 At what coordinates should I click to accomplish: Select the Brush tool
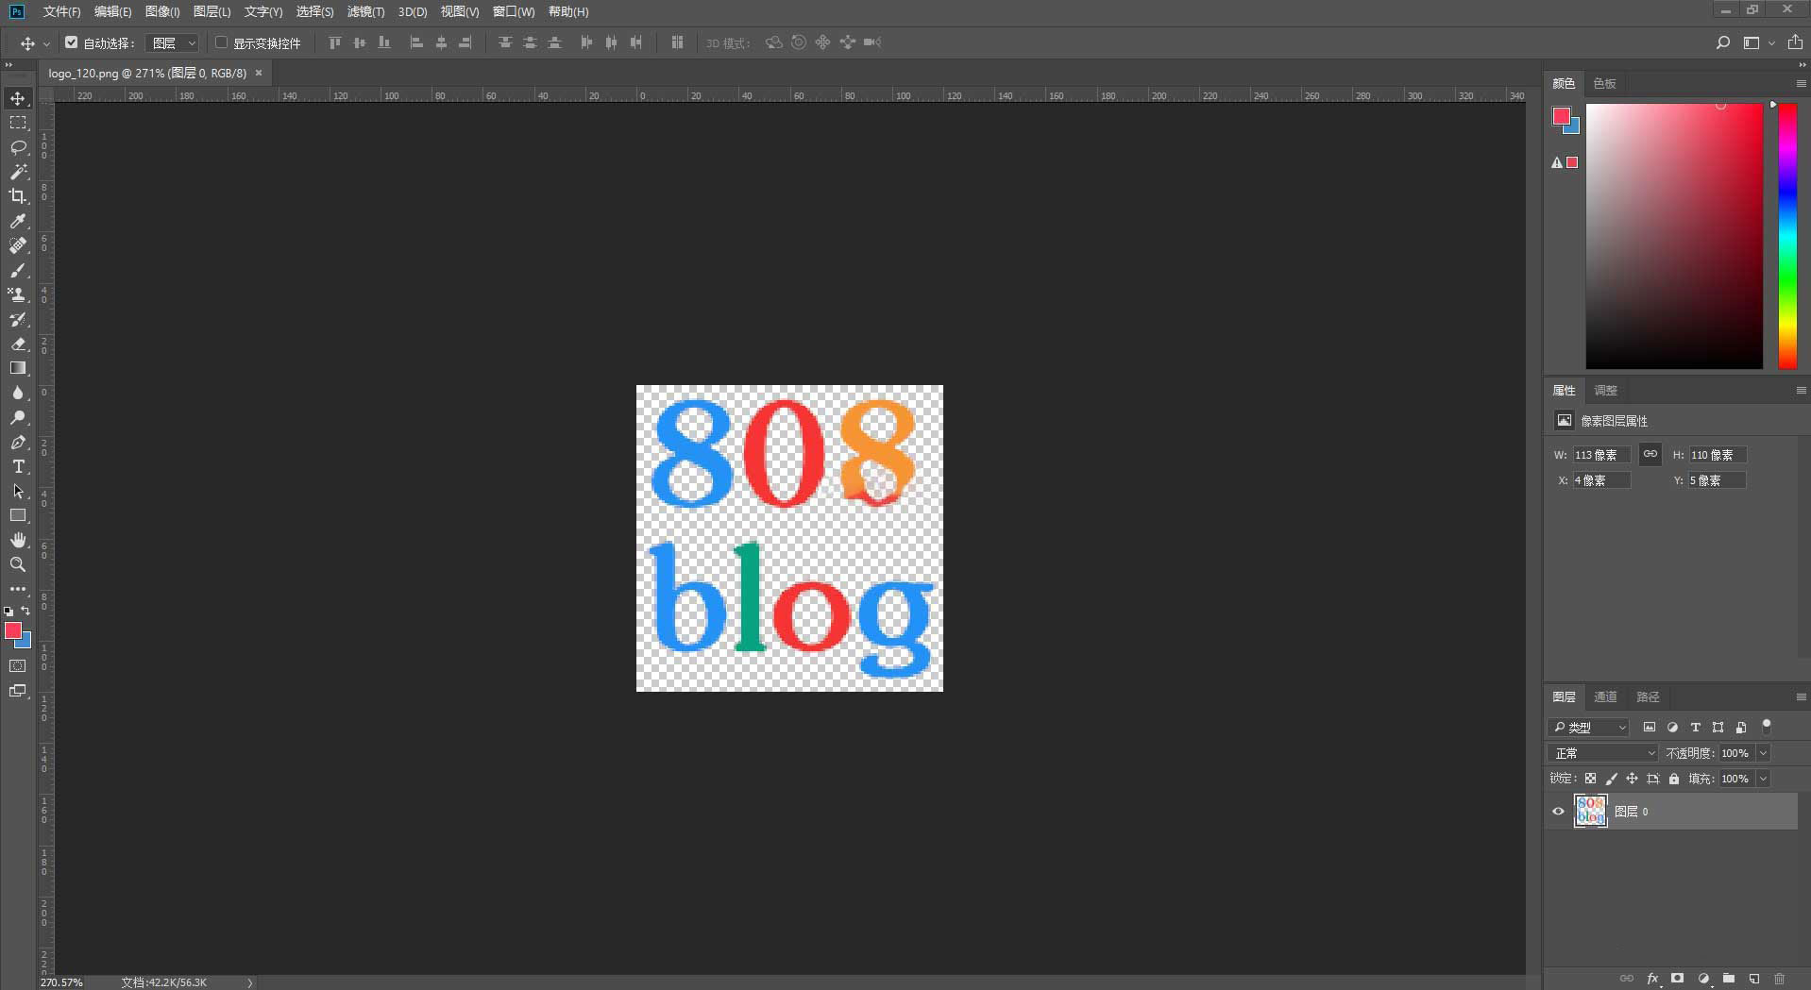point(18,270)
